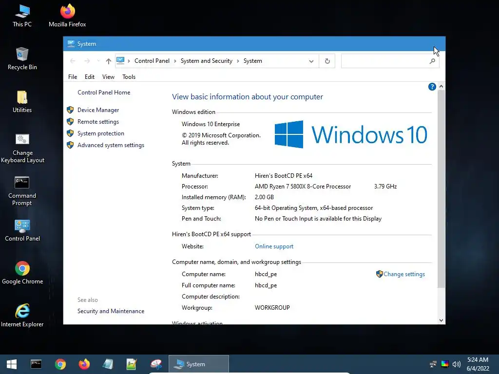Open the volume speaker tray icon
This screenshot has width=499, height=374.
tap(457, 364)
